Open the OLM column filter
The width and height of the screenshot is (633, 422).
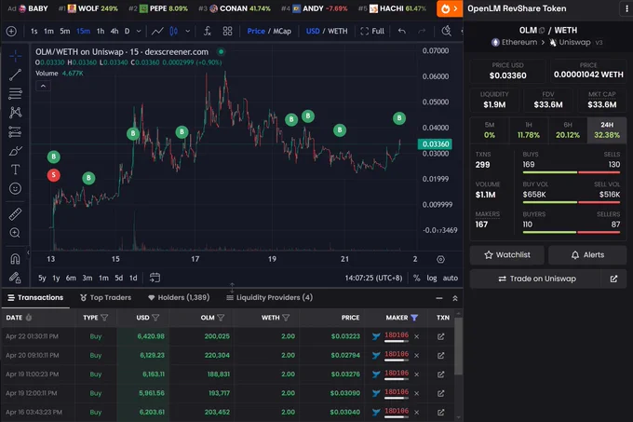221,318
